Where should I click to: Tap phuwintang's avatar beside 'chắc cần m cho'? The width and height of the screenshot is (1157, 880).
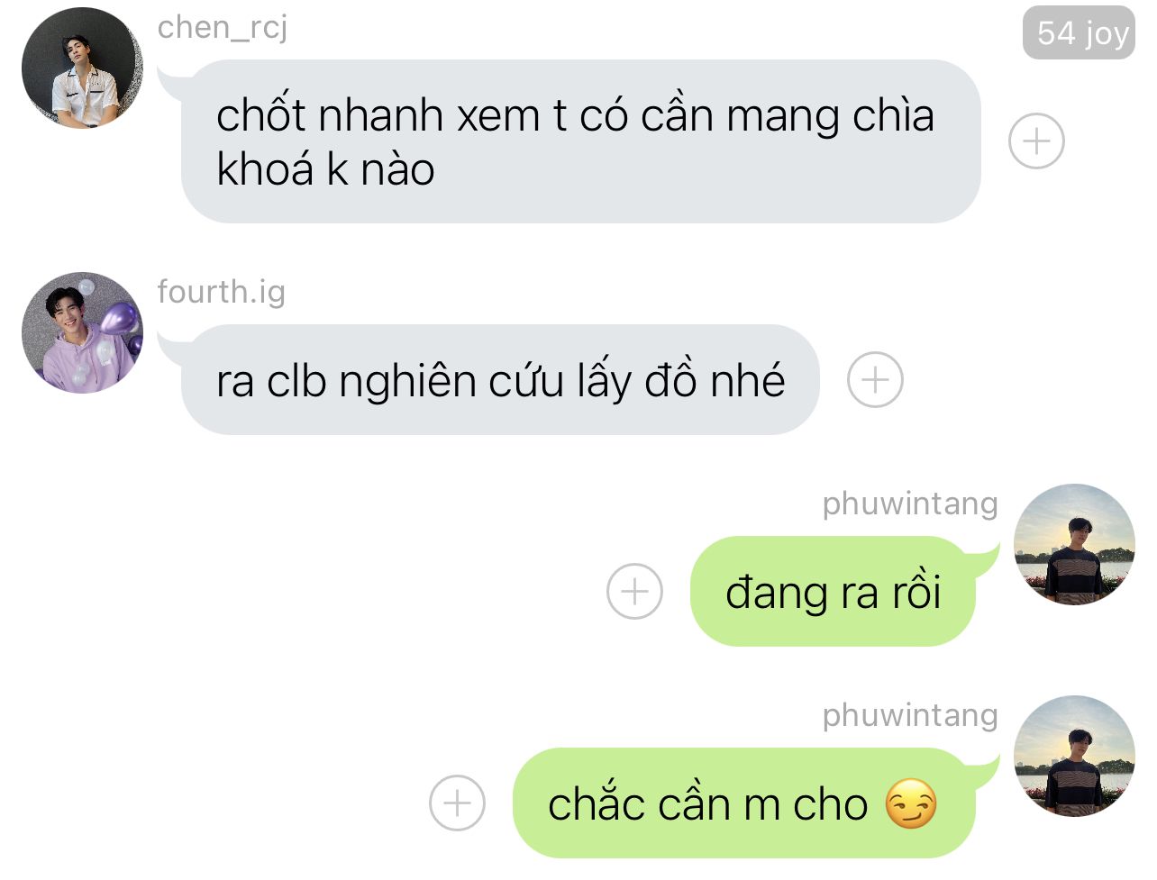pos(1074,756)
